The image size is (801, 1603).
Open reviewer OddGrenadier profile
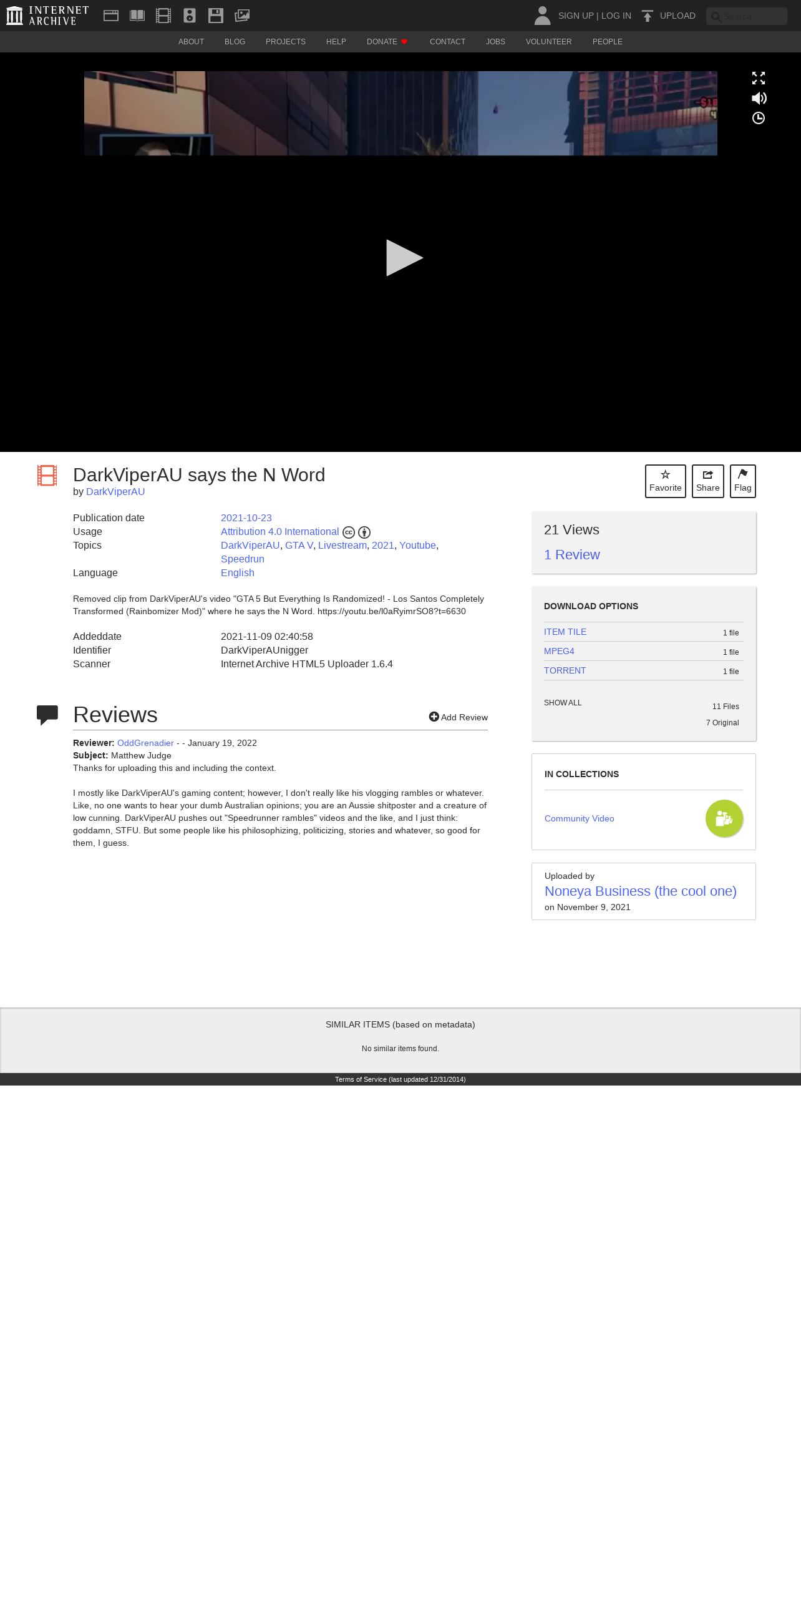145,743
